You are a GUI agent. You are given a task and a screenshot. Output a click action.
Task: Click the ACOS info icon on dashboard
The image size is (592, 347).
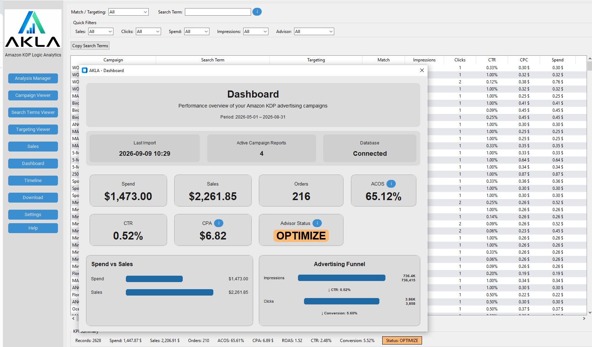391,183
